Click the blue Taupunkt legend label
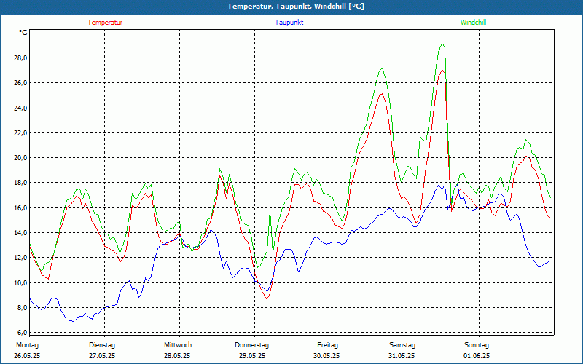The height and width of the screenshot is (364, 583). [x=289, y=23]
